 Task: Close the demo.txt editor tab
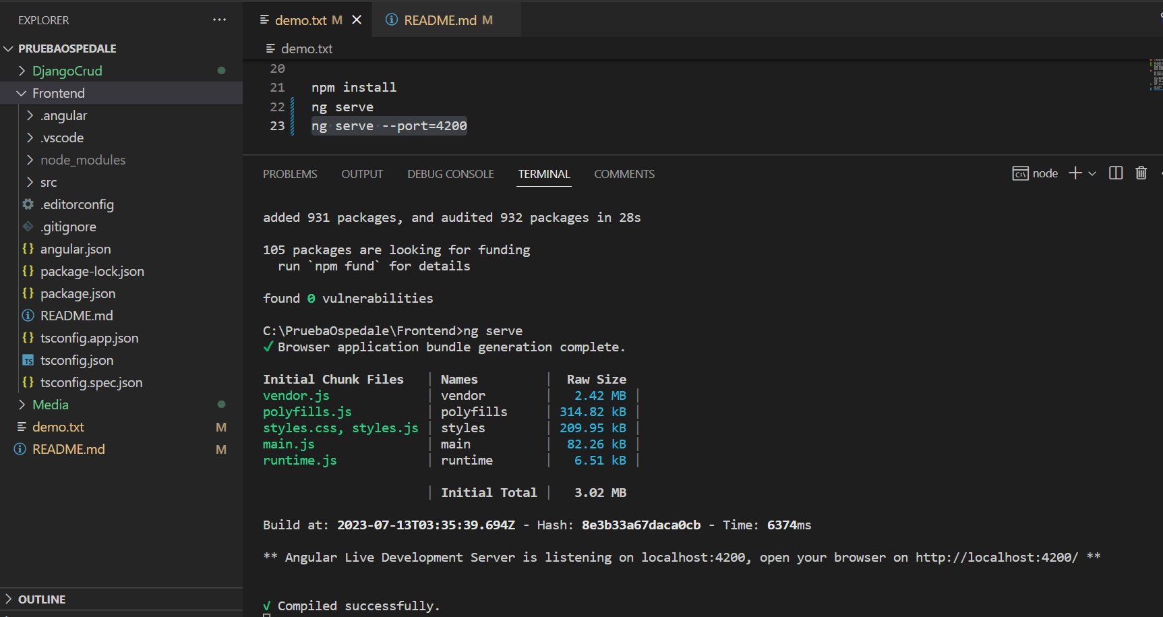click(x=357, y=20)
